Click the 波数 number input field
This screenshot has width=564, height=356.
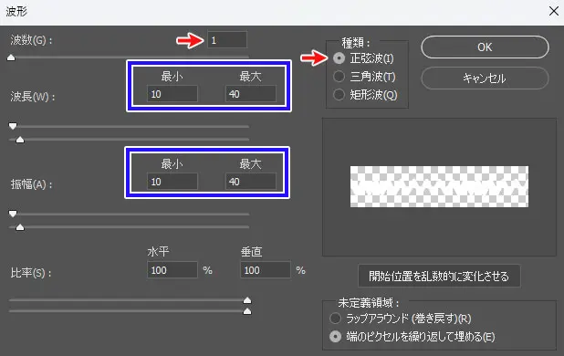tap(227, 40)
